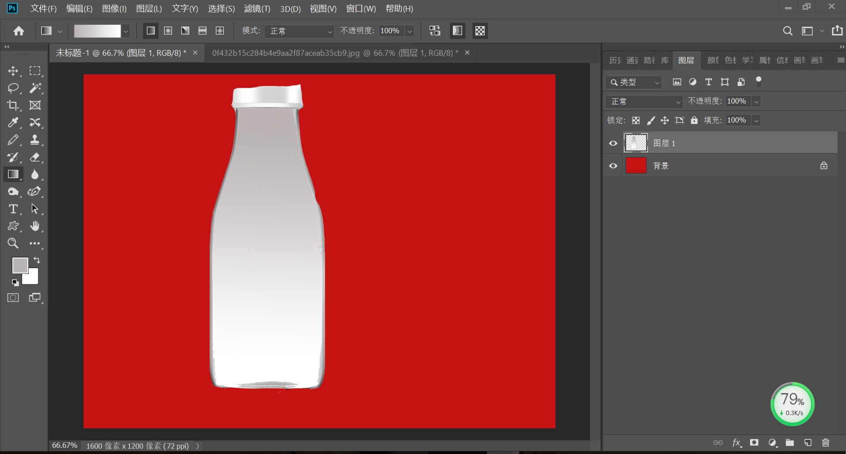846x454 pixels.
Task: Open layer blend mode 正常 dropdown
Action: tap(644, 101)
